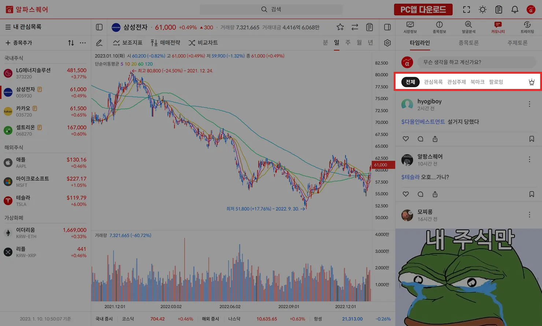Viewport: 542px width, 326px height.
Task: Toggle the right sidebar panel icon
Action: [387, 27]
